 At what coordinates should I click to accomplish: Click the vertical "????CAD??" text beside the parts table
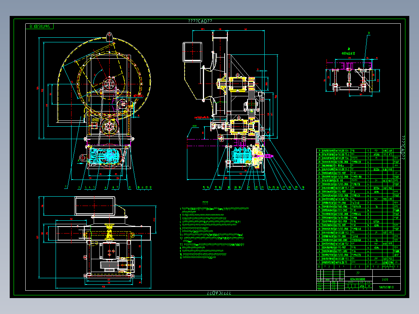tap(403, 148)
